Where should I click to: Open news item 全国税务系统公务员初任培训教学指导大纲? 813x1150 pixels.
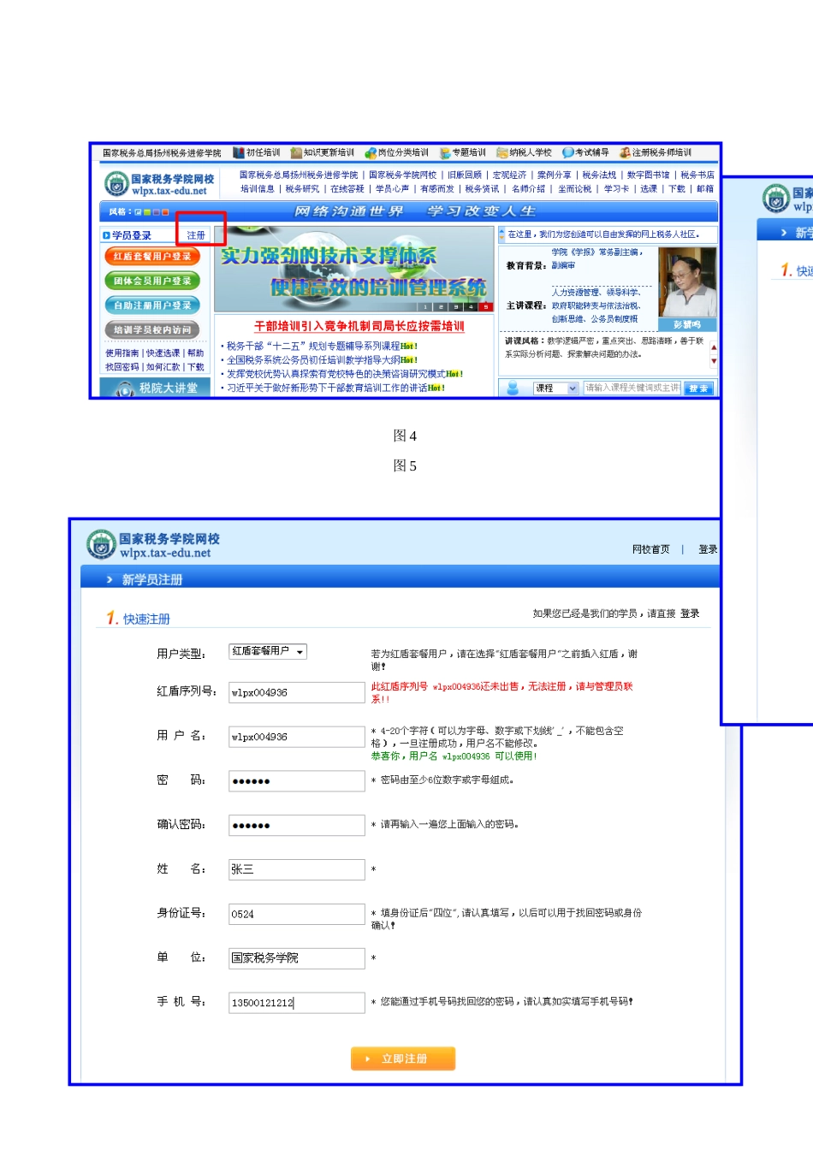(313, 360)
